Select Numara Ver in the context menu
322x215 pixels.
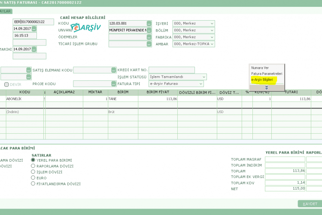pyautogui.click(x=261, y=68)
